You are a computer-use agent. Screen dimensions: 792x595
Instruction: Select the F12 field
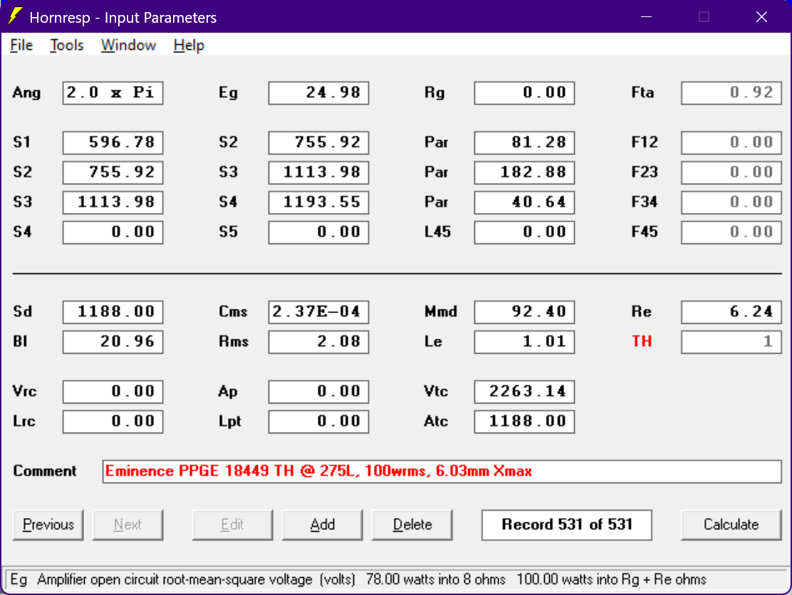pos(731,143)
